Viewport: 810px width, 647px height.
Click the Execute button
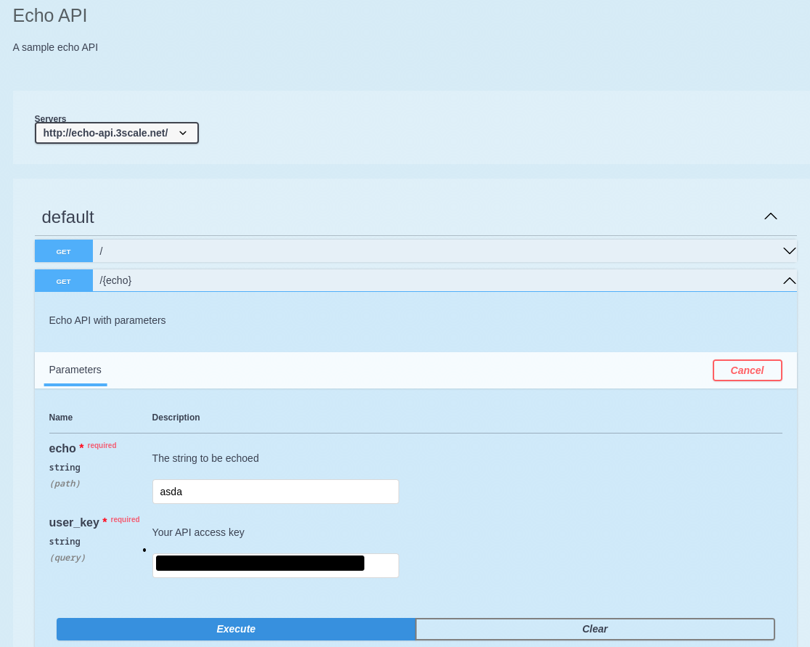pyautogui.click(x=236, y=629)
